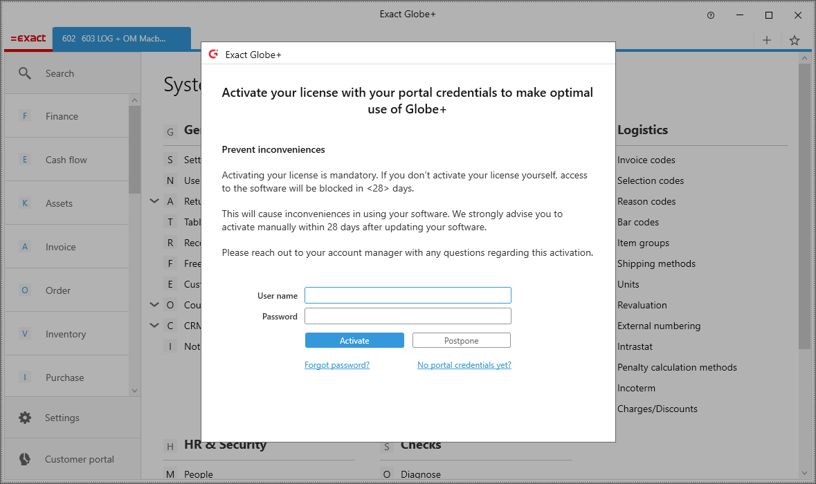Screen dimensions: 816x484
Task: Follow the 'Forgot password?' link
Action: 337,365
